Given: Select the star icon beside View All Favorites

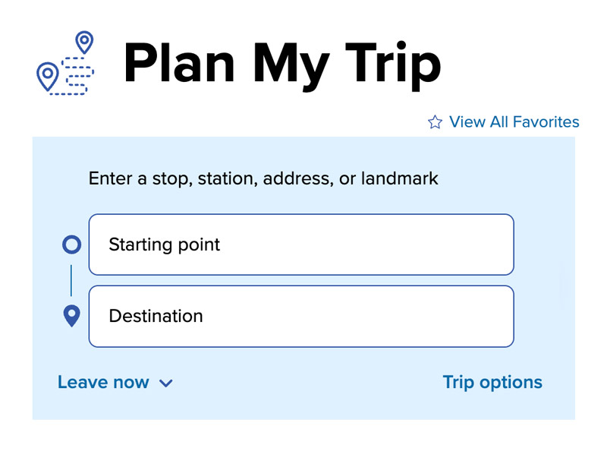Looking at the screenshot, I should [x=434, y=122].
